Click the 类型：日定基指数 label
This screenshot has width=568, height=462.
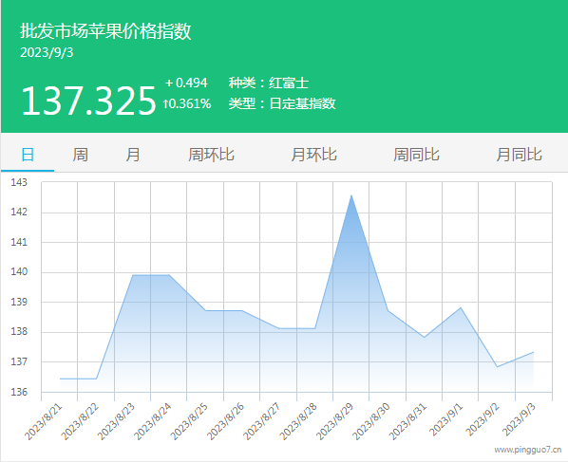click(x=282, y=103)
